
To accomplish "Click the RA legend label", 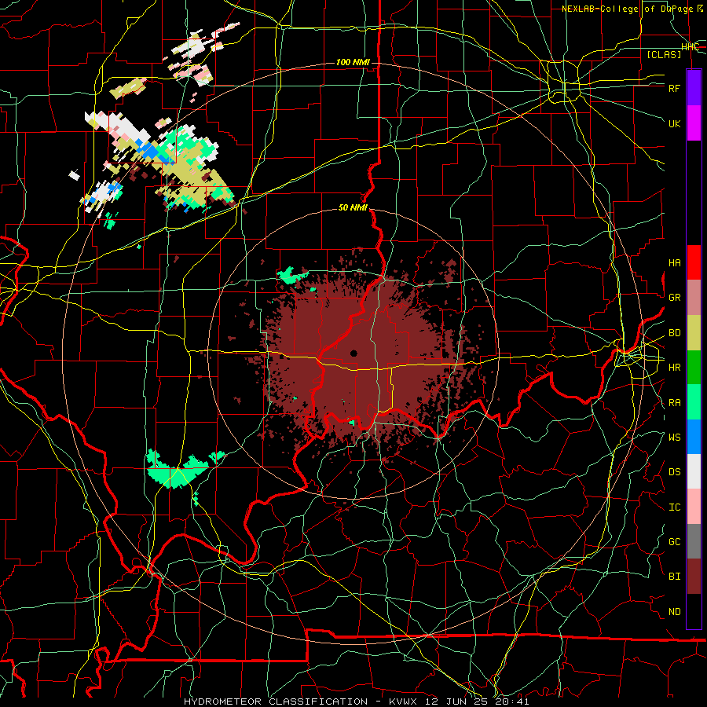I will coord(674,403).
